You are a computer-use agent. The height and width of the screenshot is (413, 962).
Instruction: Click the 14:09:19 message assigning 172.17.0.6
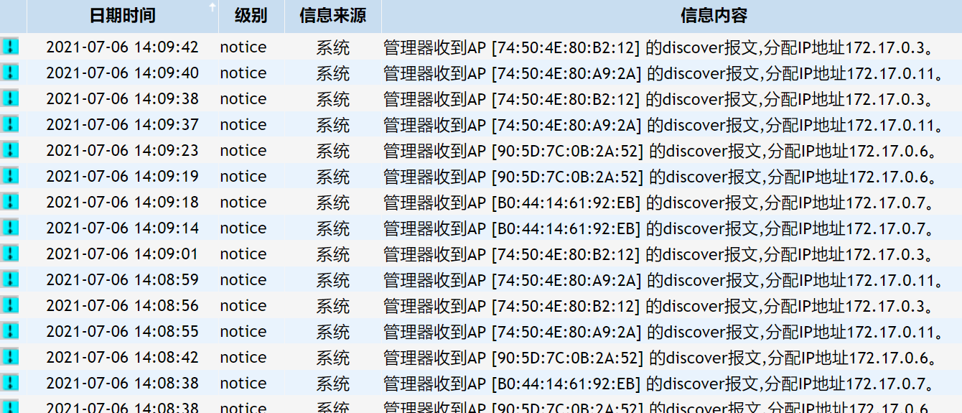[x=660, y=177]
